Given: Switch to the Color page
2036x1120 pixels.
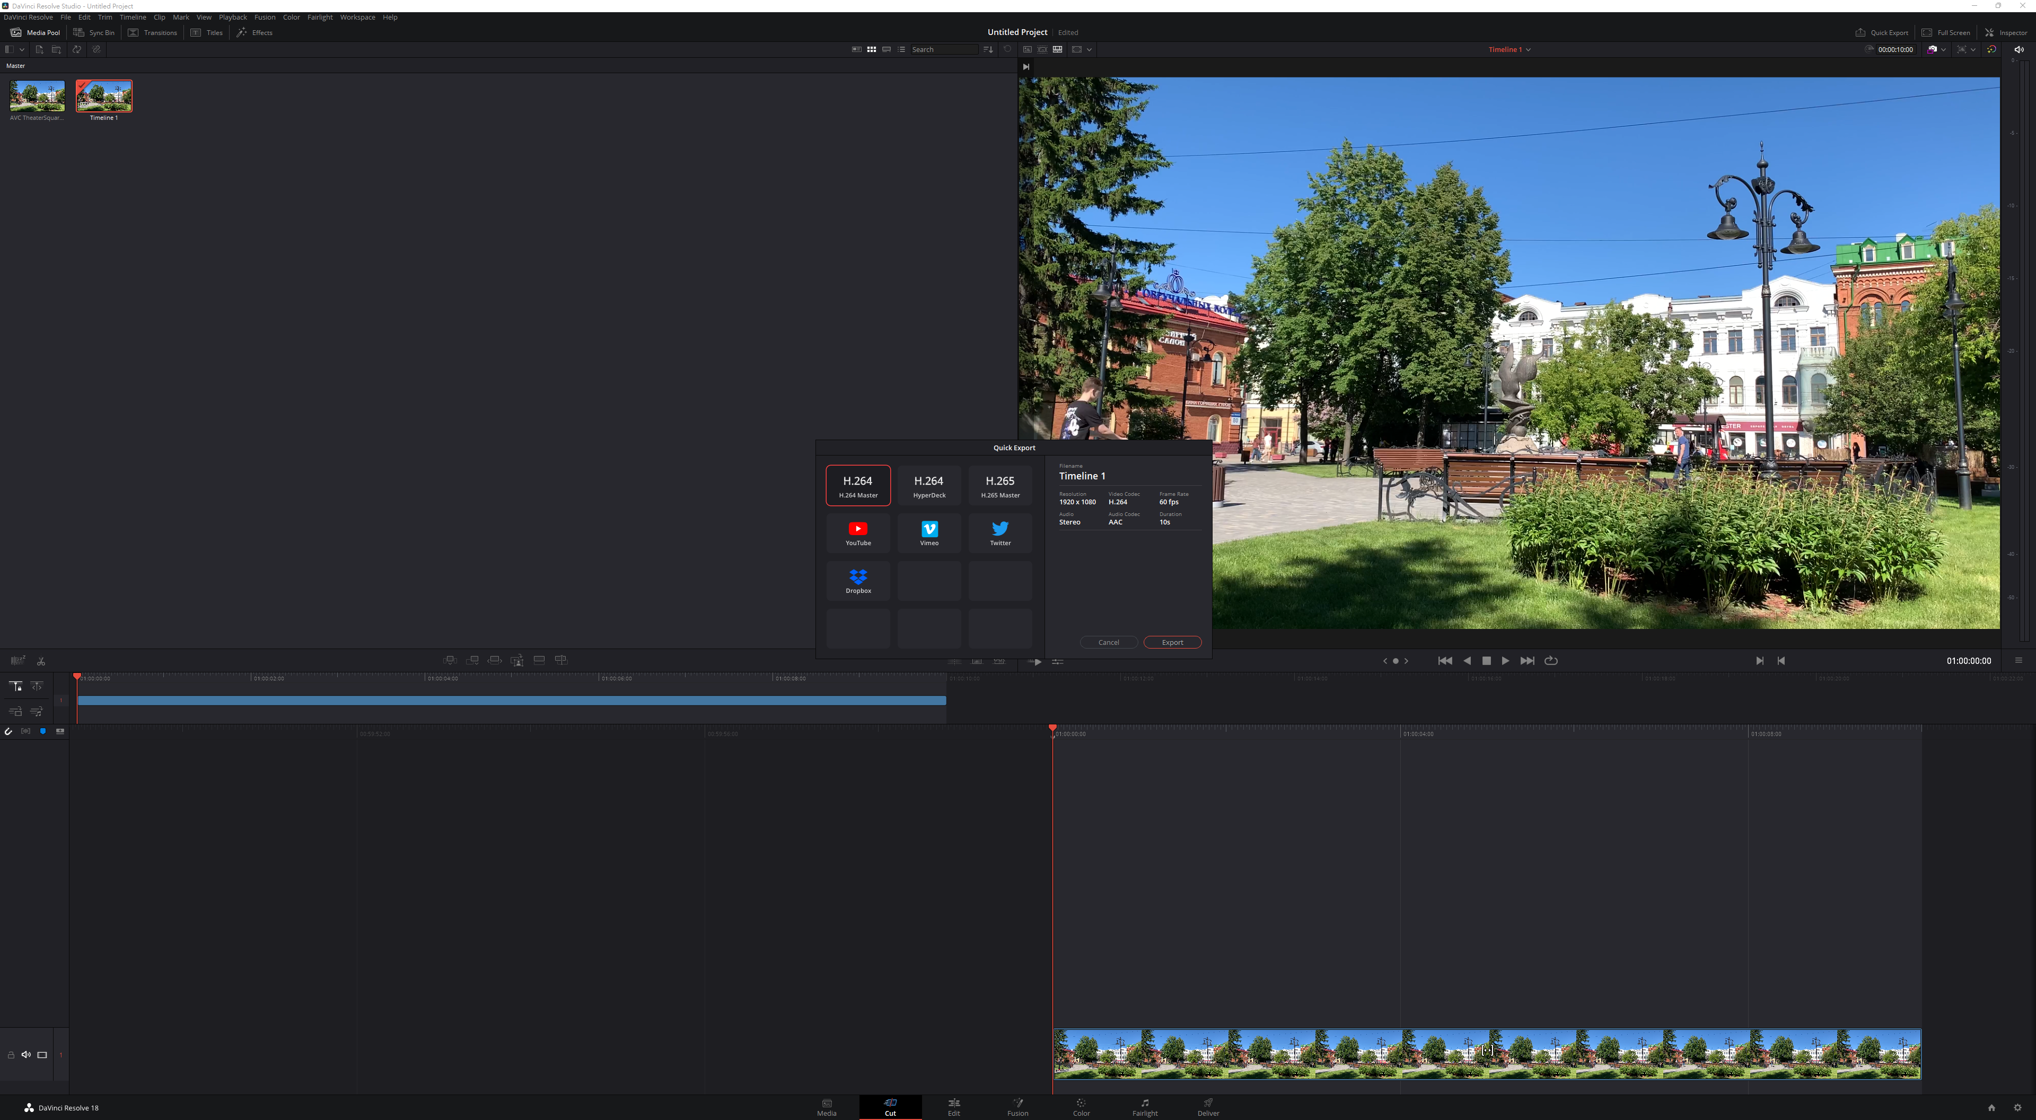Looking at the screenshot, I should 1081,1107.
